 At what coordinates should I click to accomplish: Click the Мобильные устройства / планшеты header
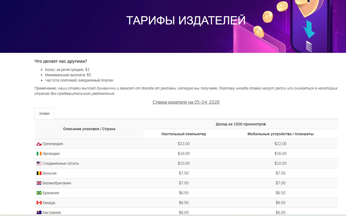(x=280, y=134)
